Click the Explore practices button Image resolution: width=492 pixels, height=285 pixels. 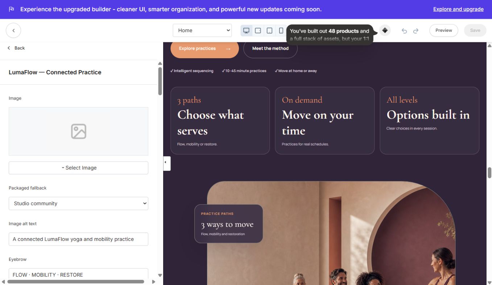(204, 49)
